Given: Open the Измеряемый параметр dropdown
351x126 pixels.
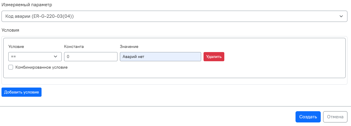Looking at the screenshot, I should 174,17.
